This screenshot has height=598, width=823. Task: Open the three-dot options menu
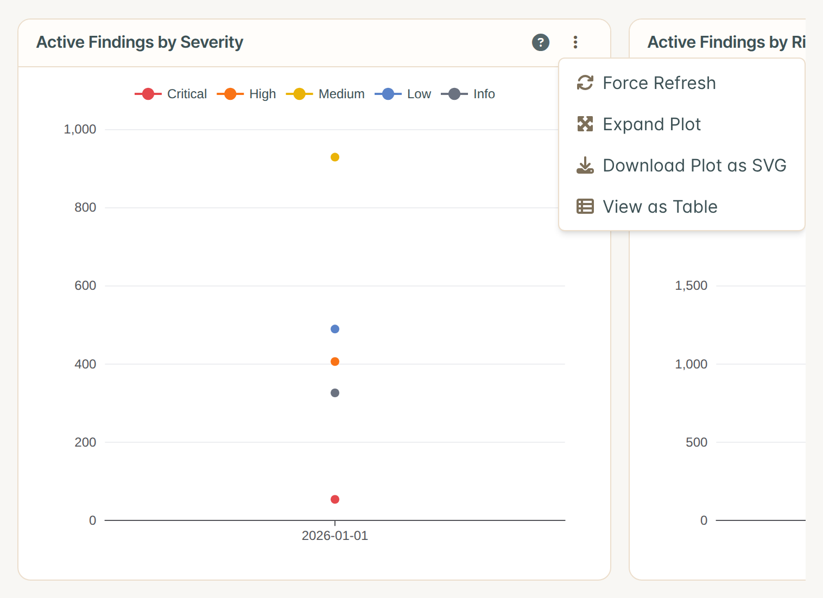(x=575, y=42)
